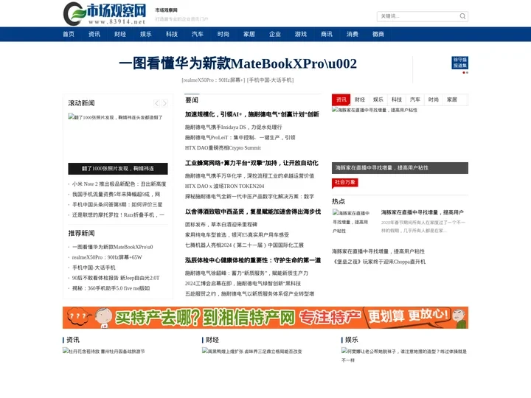Open article 小米 Note 2 推出极品新配色
The image size is (531, 398).
point(119,184)
